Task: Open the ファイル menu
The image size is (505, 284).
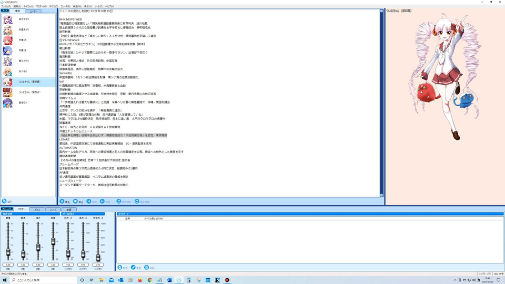Action: pos(6,6)
